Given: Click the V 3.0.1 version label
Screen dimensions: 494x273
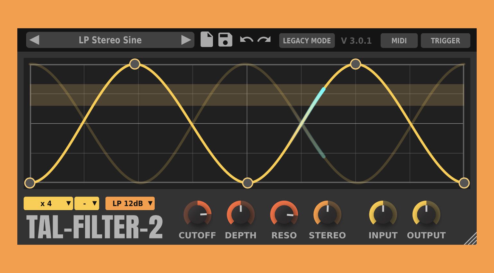Looking at the screenshot, I should 356,41.
